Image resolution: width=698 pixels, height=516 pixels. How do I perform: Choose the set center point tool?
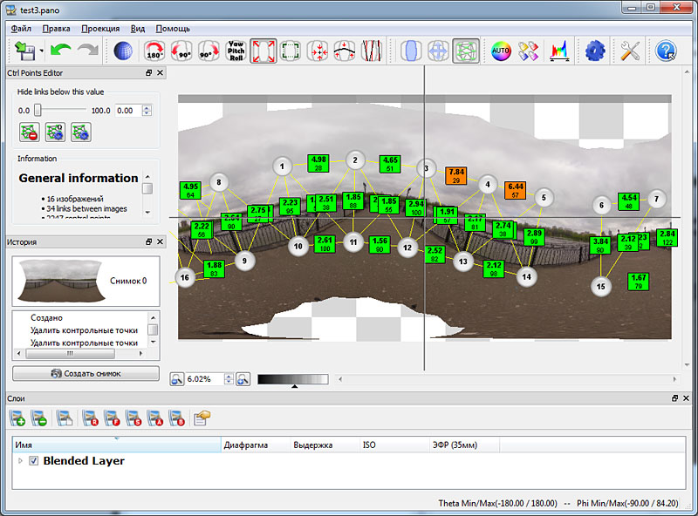point(318,51)
